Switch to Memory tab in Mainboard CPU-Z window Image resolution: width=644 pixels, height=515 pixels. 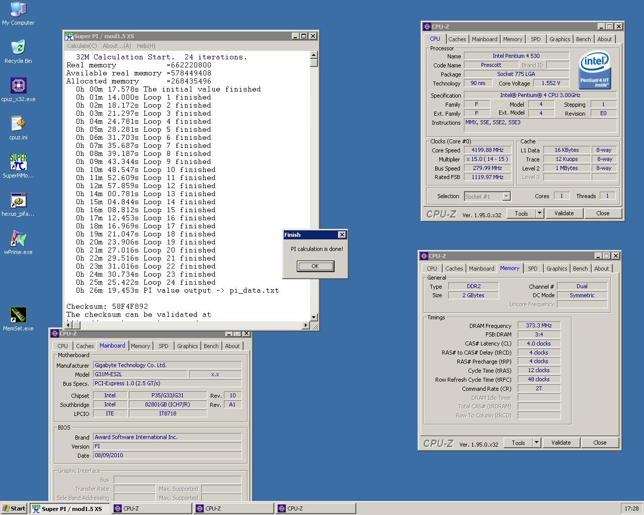140,346
